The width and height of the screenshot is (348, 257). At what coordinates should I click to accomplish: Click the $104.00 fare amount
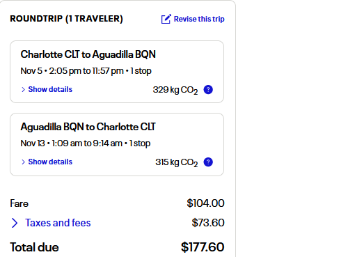[x=205, y=203]
